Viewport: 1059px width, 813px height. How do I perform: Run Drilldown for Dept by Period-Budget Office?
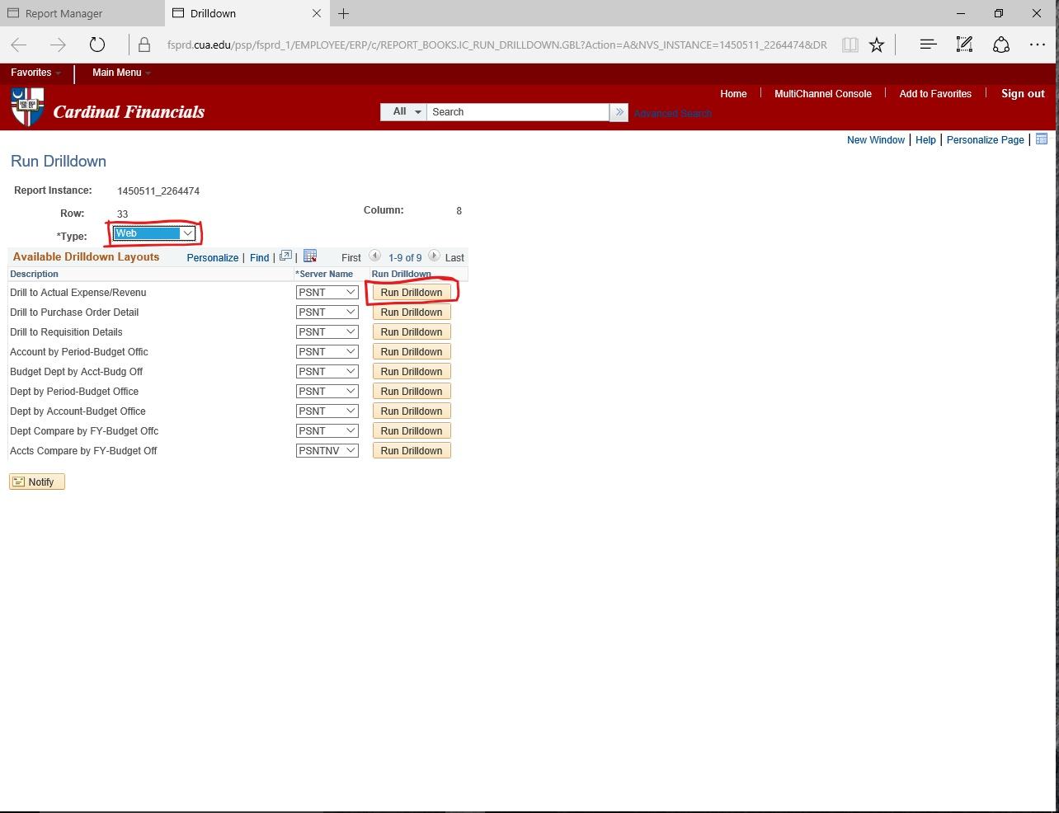coord(412,392)
